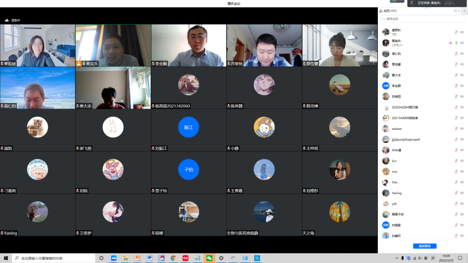The height and width of the screenshot is (263, 468).
Task: Click the Windows taskbar search box
Action: tap(52, 258)
